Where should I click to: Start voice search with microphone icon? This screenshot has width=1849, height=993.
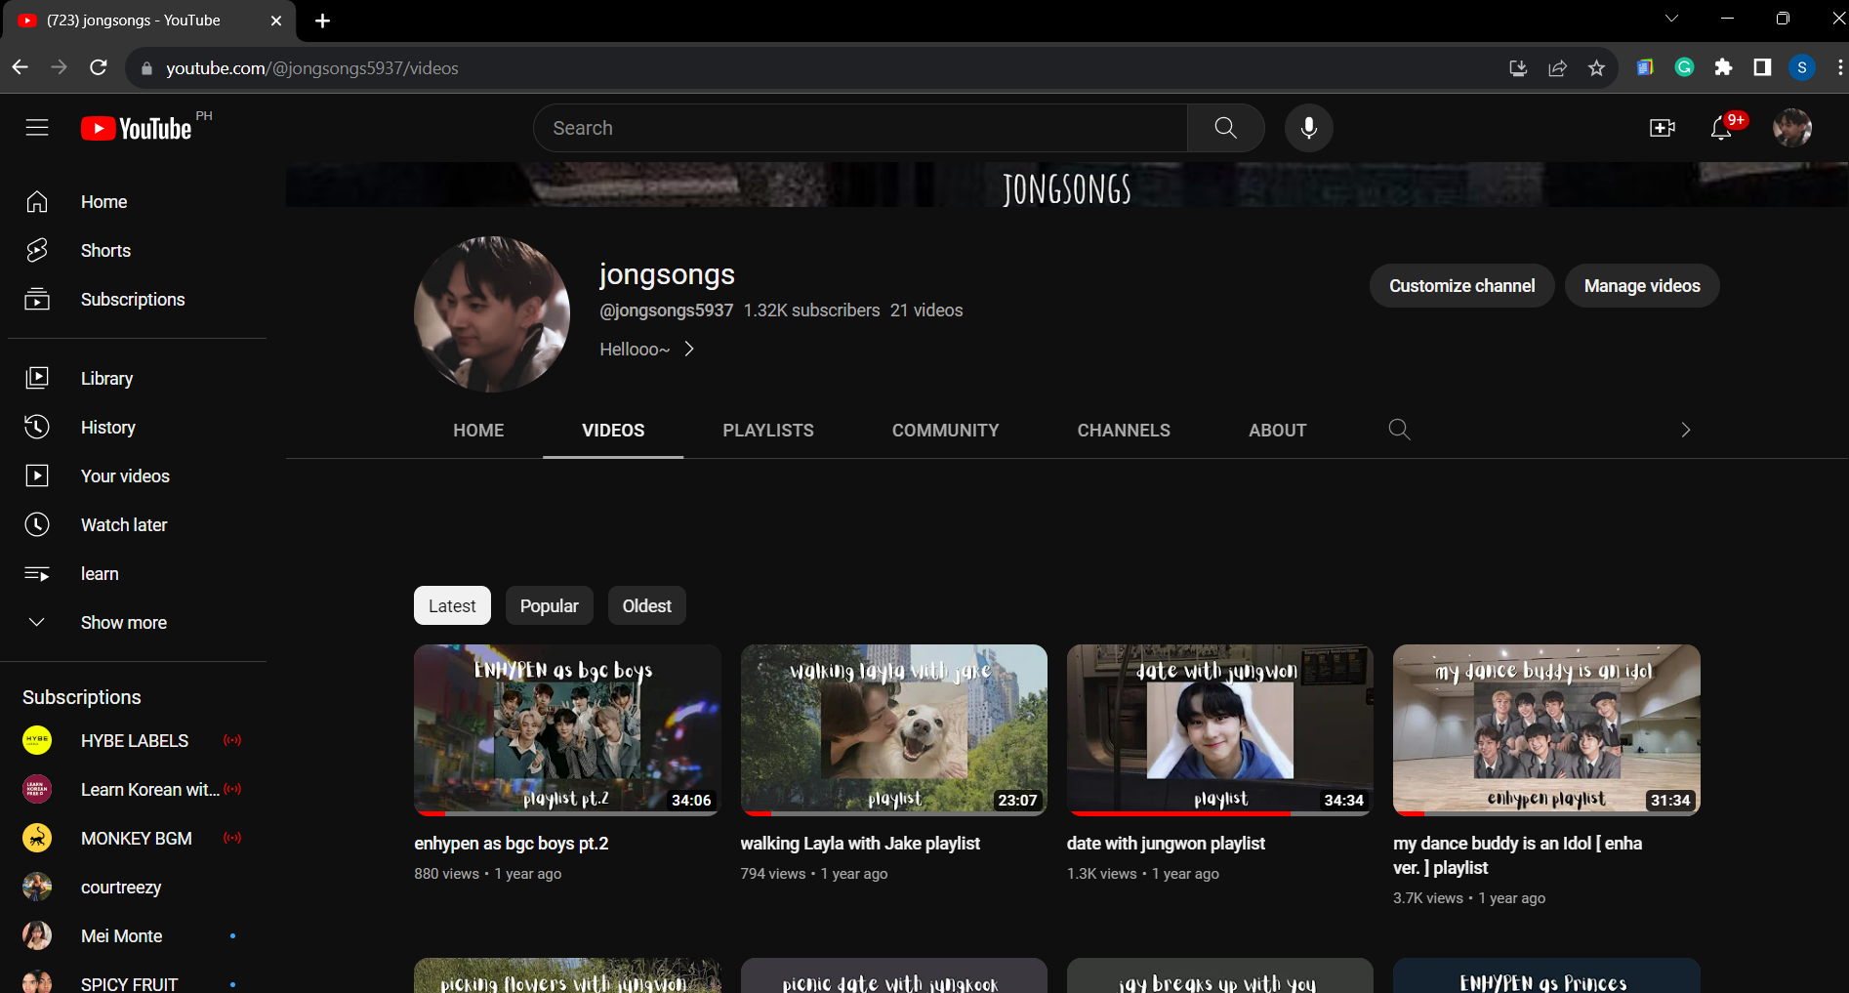(x=1308, y=128)
